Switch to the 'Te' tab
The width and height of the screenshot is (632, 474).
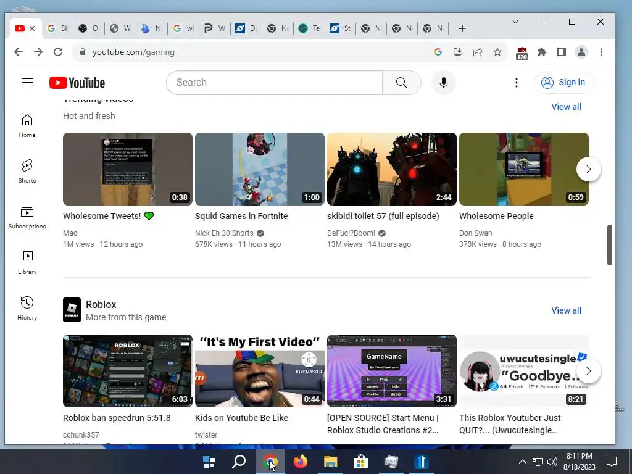(309, 28)
